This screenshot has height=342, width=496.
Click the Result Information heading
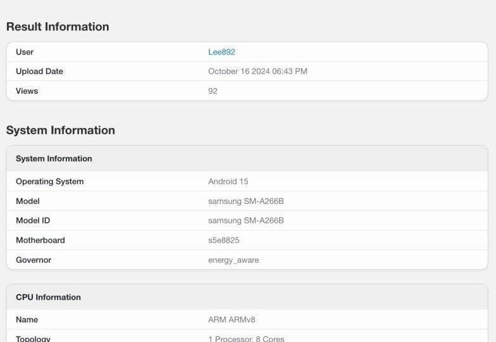[58, 27]
